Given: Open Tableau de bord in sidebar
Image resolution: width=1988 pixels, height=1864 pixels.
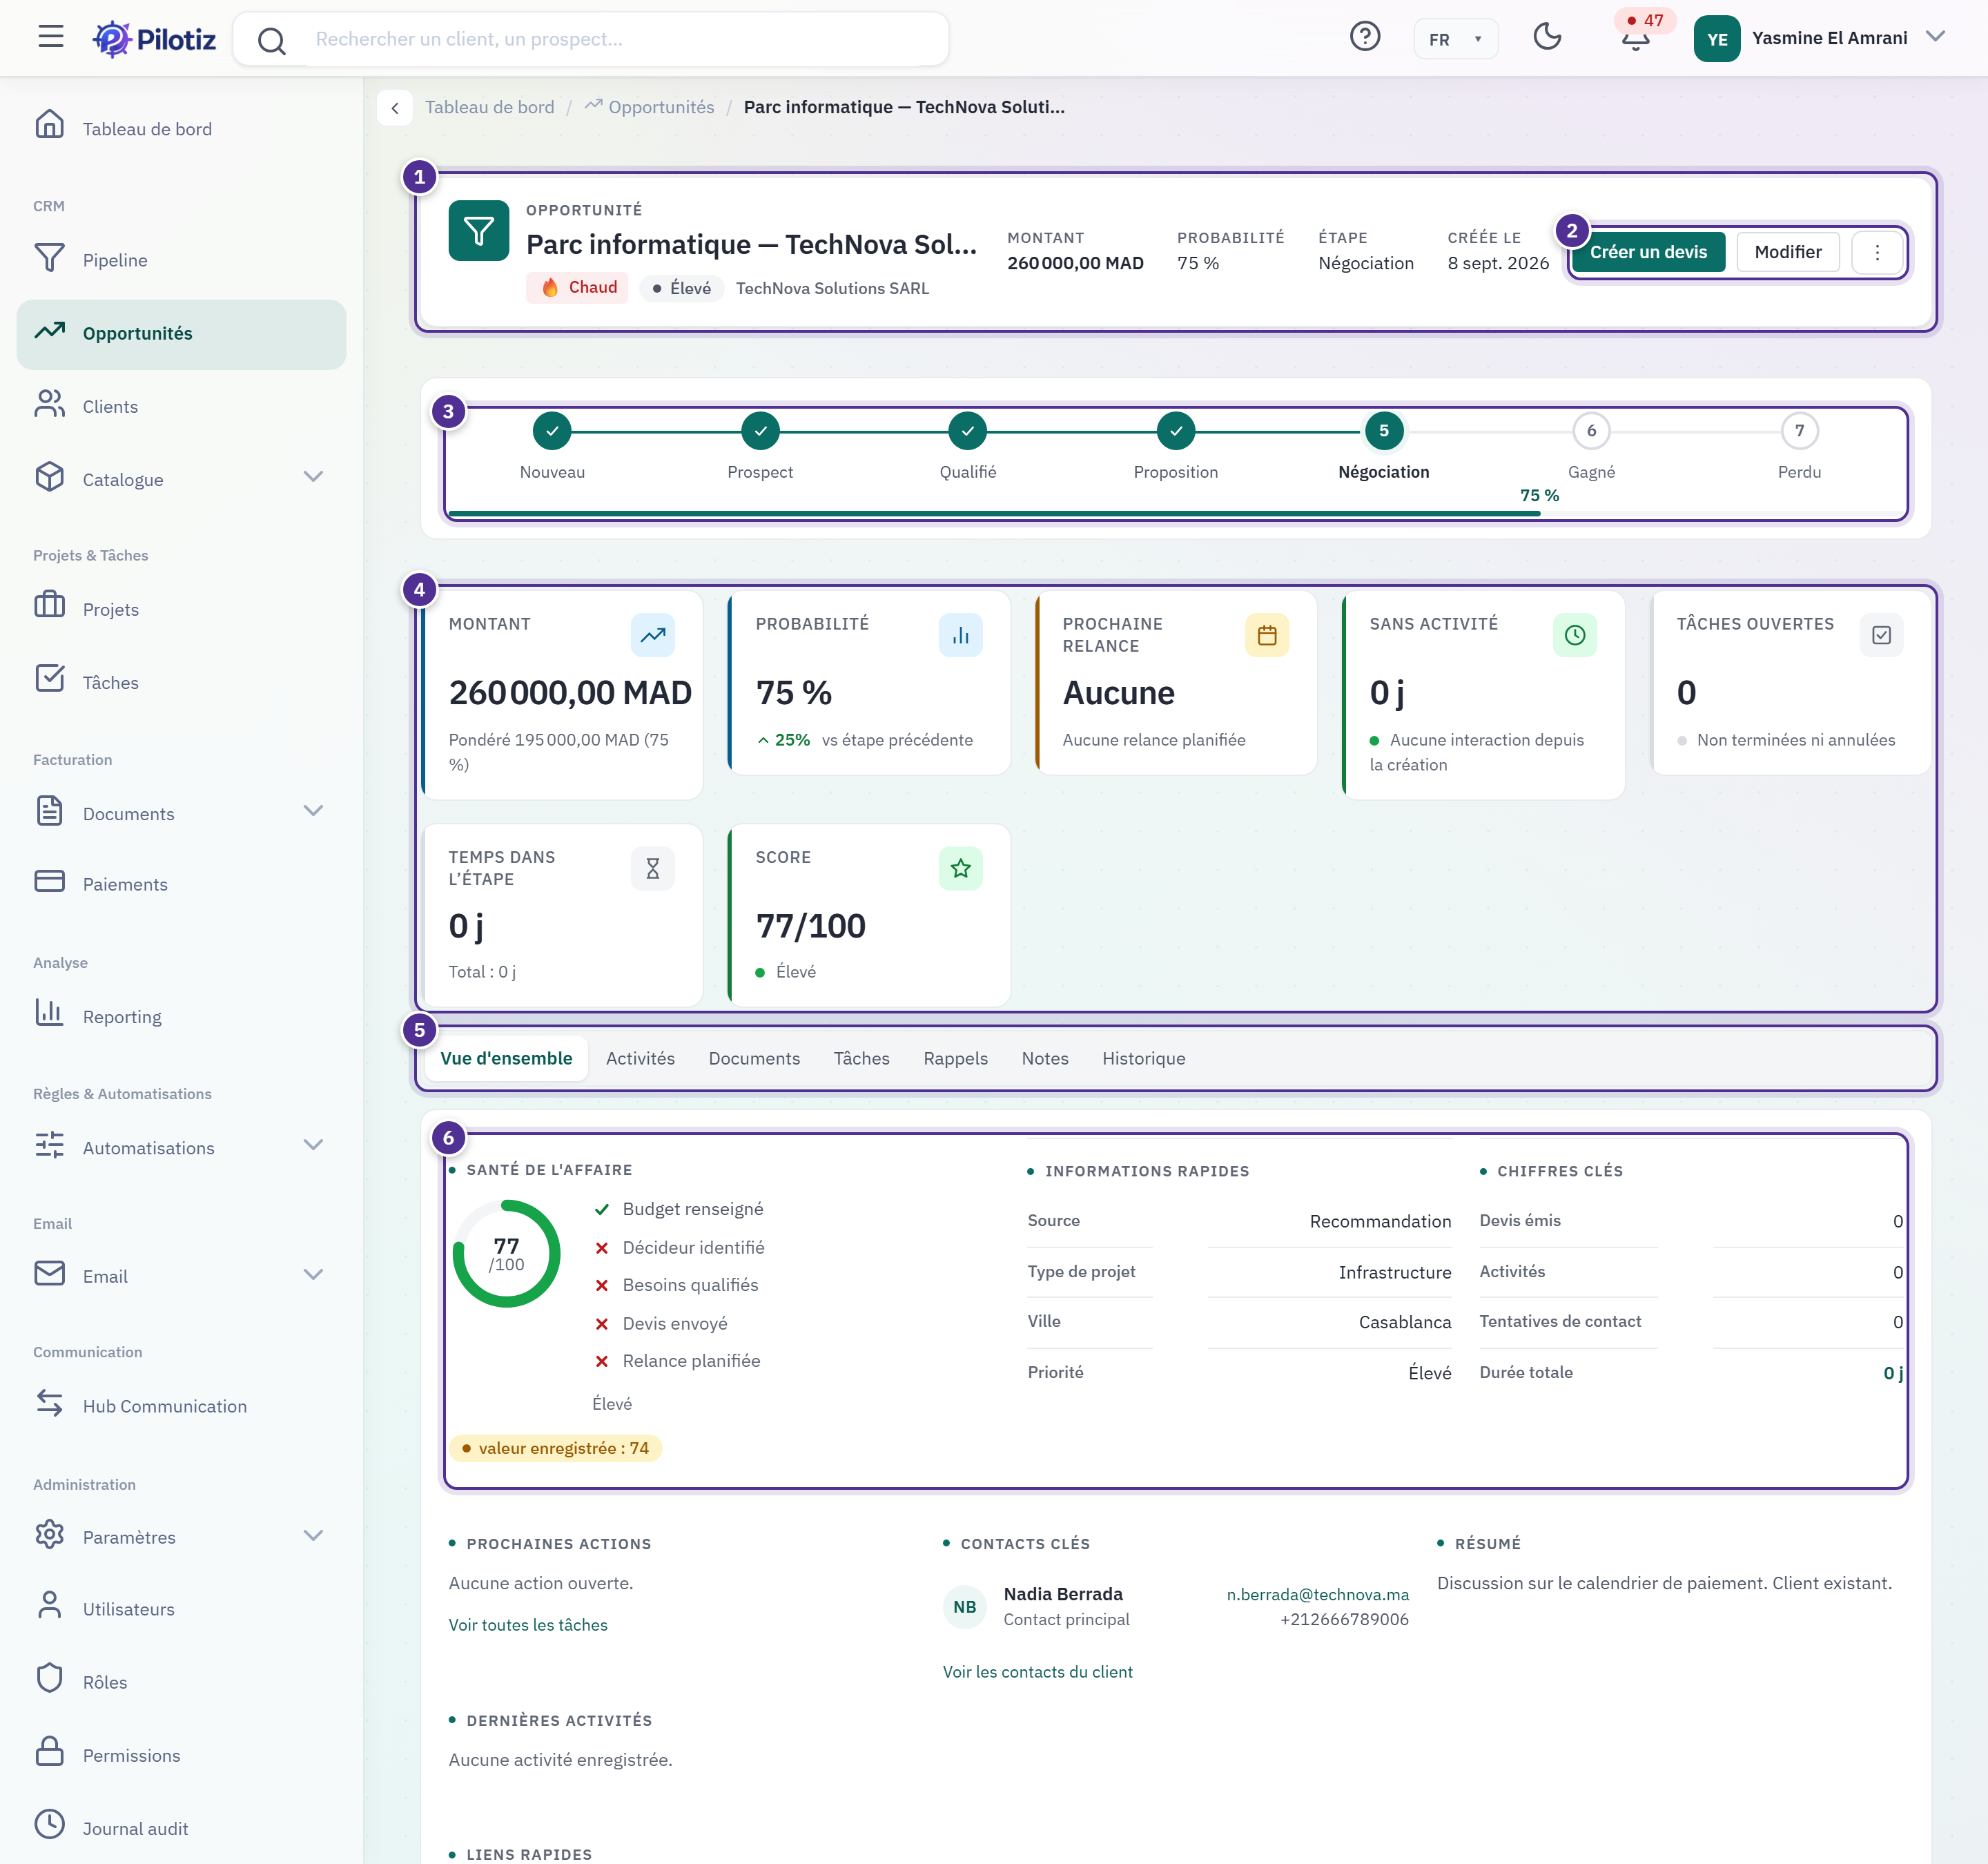Looking at the screenshot, I should pyautogui.click(x=181, y=128).
